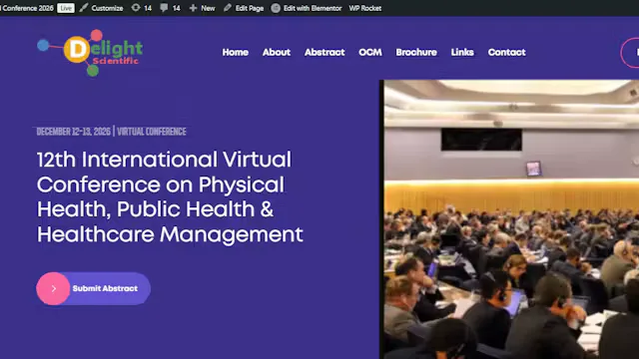Screen dimensions: 639x359
Task: Click the Delight Scientific logo
Action: 90,53
